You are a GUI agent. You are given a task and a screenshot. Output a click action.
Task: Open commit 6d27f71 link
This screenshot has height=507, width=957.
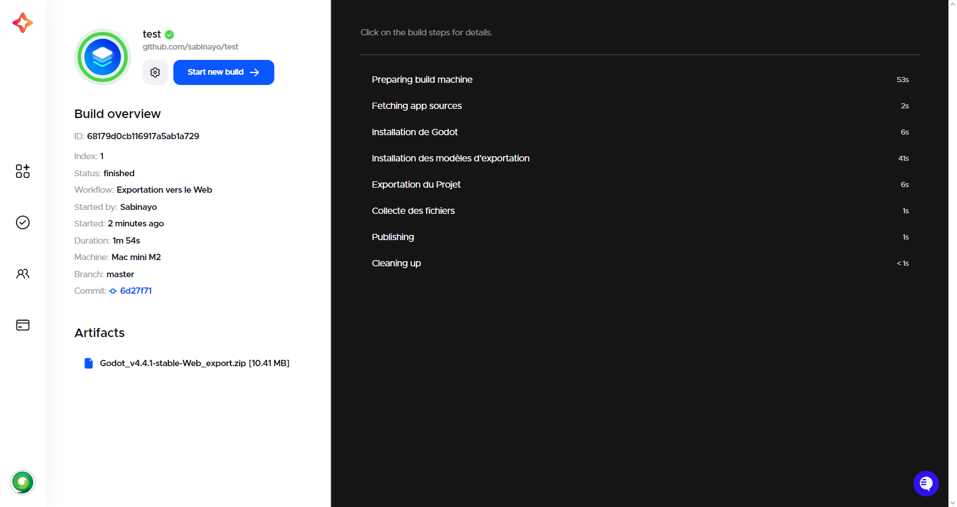click(x=136, y=291)
